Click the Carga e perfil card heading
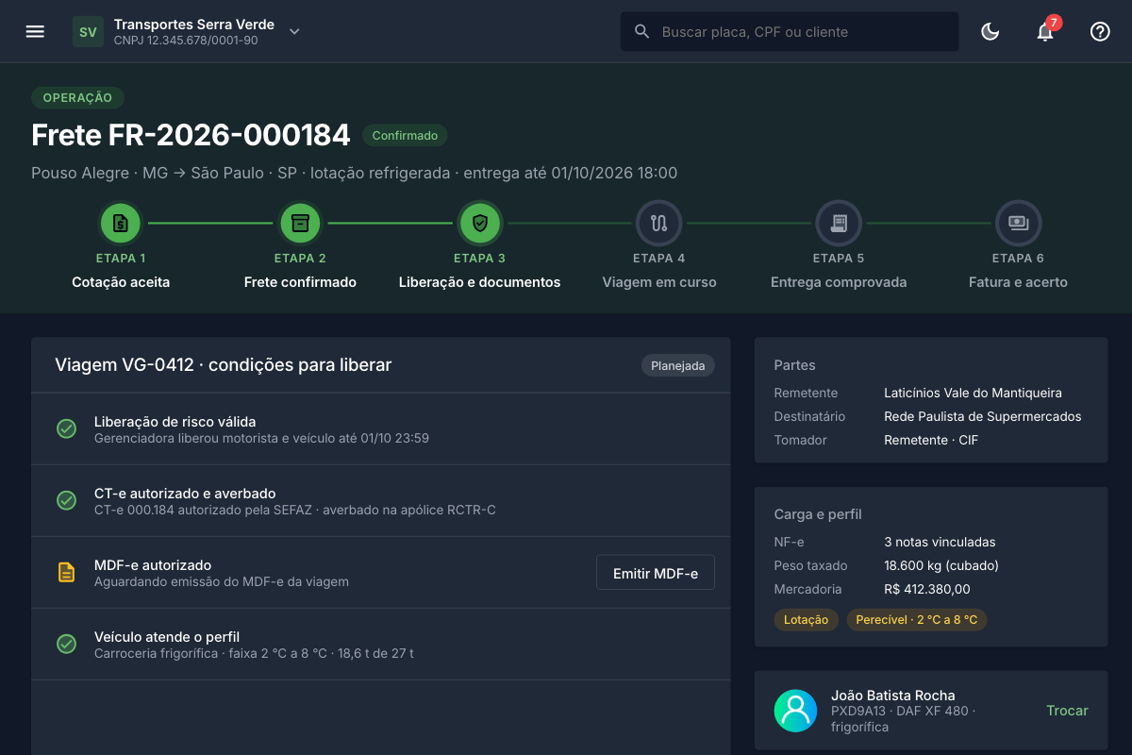The height and width of the screenshot is (755, 1132). coord(818,514)
